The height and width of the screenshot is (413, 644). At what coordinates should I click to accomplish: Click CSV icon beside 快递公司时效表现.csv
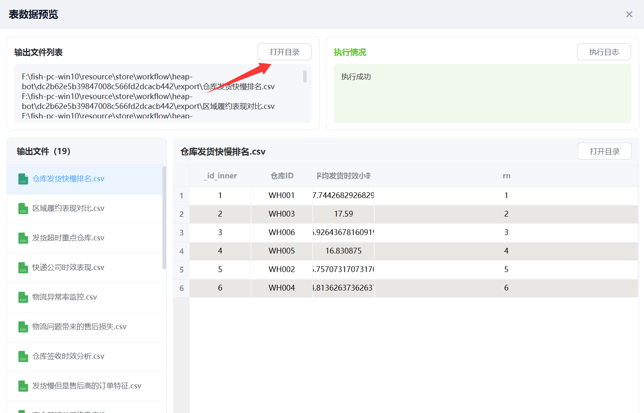point(23,268)
